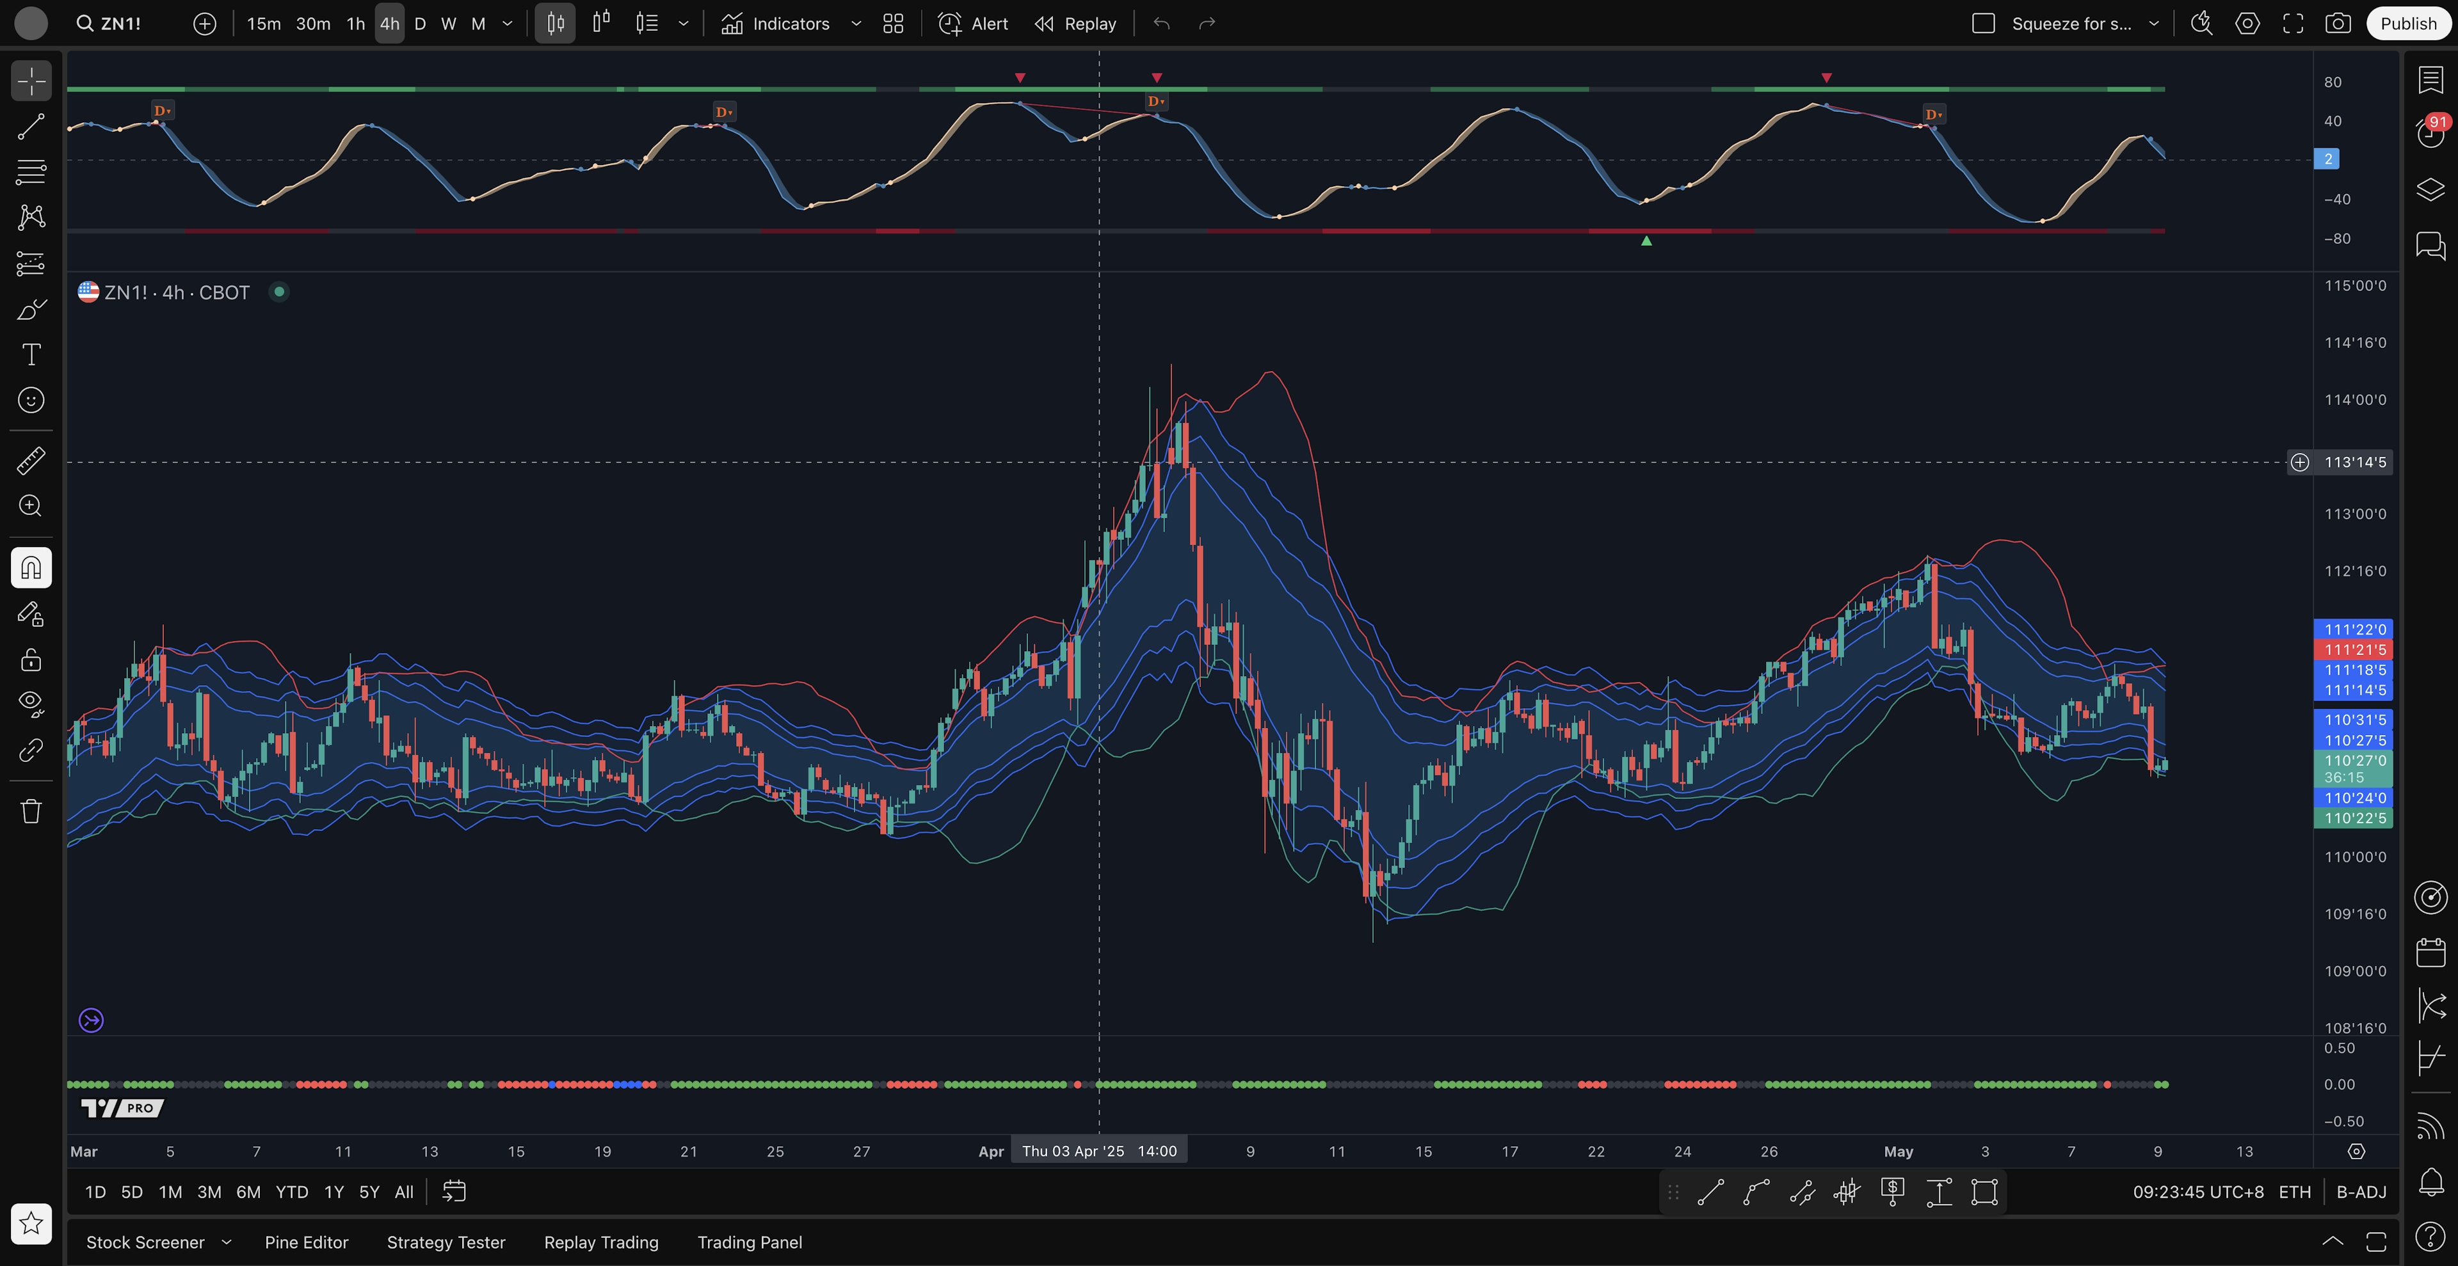
Task: Set chart range to 1Y
Action: [333, 1192]
